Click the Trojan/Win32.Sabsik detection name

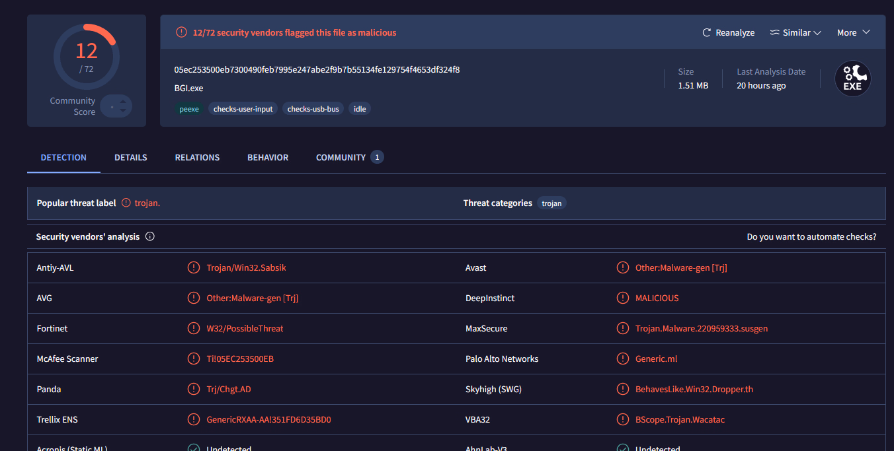point(246,267)
